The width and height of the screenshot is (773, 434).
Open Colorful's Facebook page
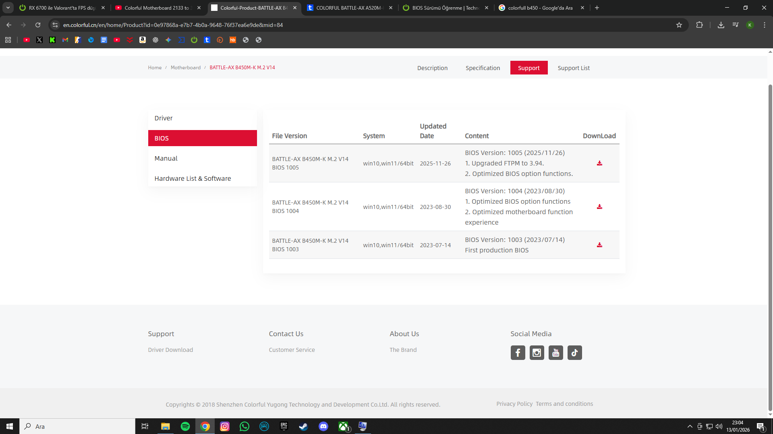click(518, 353)
